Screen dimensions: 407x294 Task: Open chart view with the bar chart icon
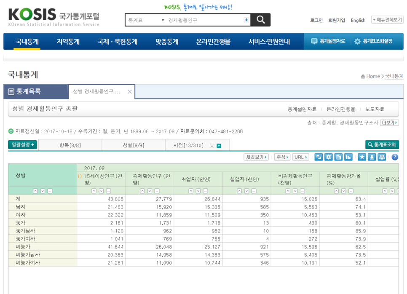tap(348, 157)
